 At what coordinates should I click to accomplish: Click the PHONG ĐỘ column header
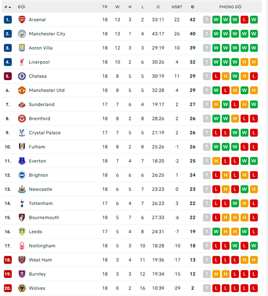[230, 7]
